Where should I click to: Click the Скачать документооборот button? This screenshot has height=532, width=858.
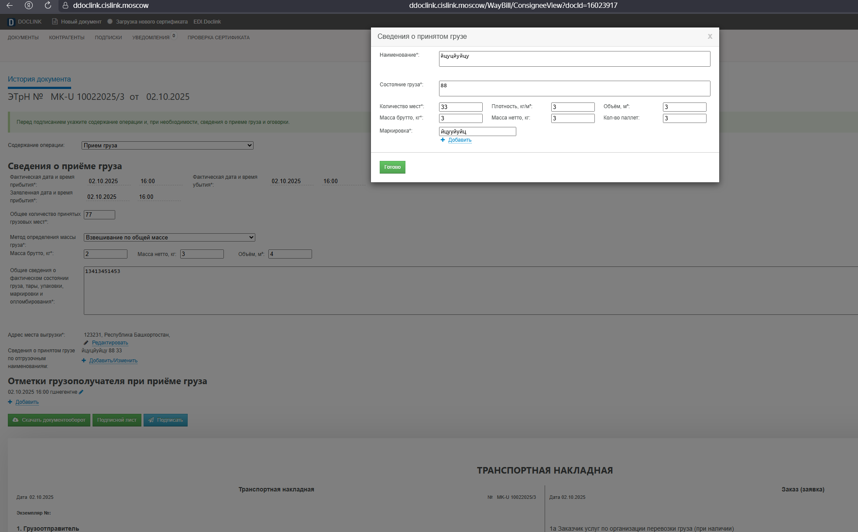49,420
